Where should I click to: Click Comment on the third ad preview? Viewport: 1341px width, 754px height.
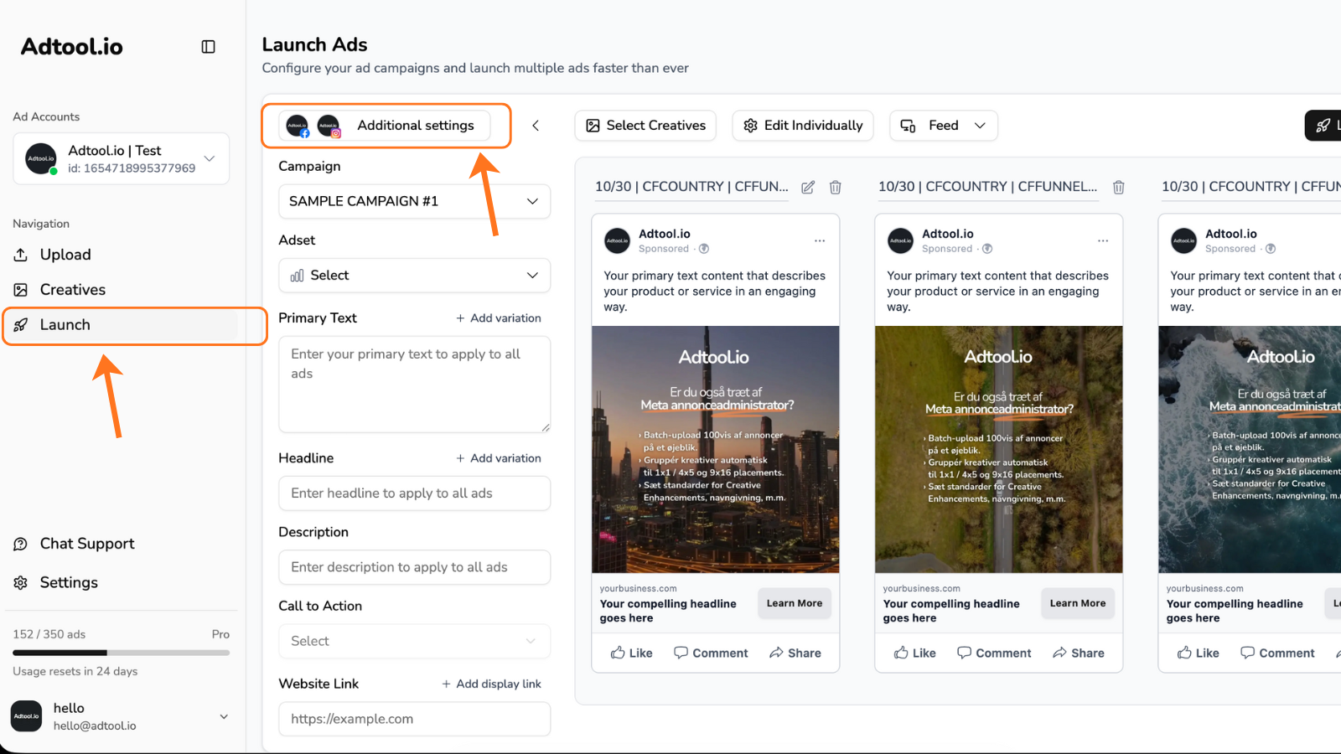(1277, 653)
